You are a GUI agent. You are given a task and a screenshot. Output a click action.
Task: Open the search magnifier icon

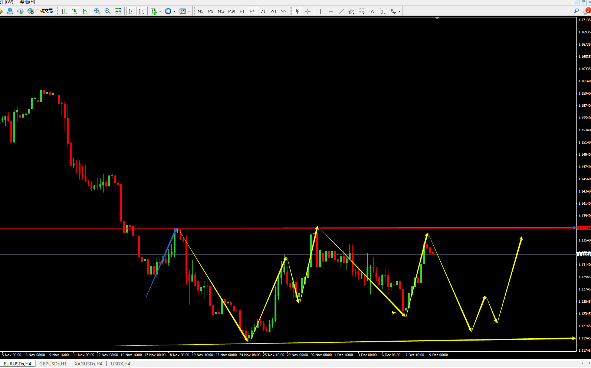click(576, 11)
